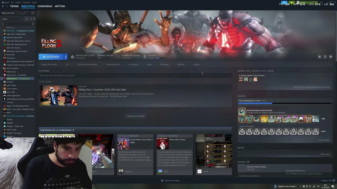The image size is (337, 189).
Task: Select Killing Floor - Toy Master
Action: point(16,75)
